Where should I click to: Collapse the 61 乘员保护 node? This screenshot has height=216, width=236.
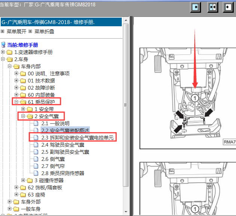[x=16, y=102]
